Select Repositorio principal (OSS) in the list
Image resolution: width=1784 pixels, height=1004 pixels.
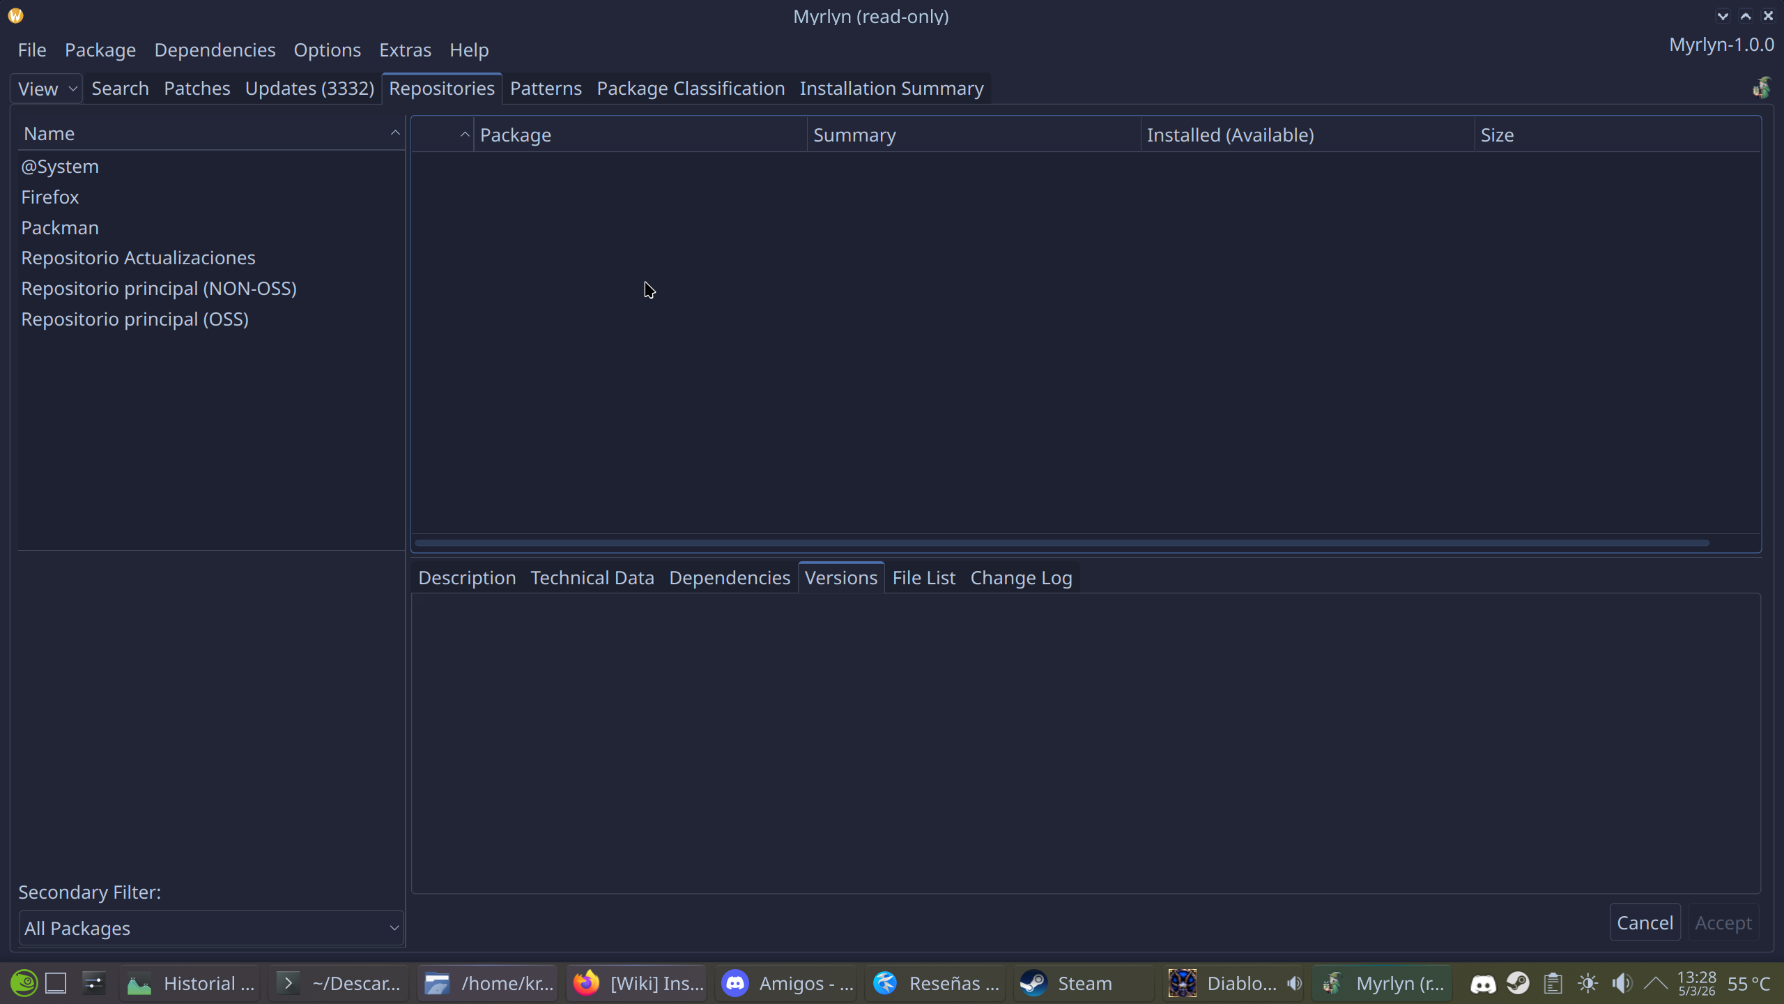coord(134,319)
